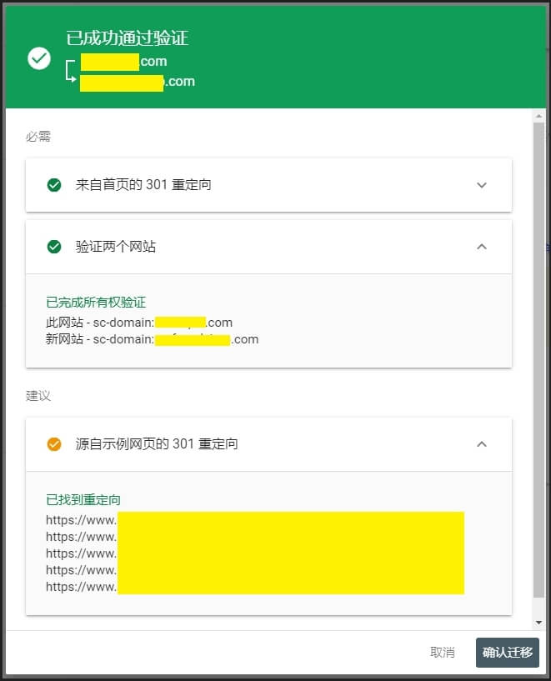
Task: Click the 已完成所有权验证 text
Action: (96, 303)
